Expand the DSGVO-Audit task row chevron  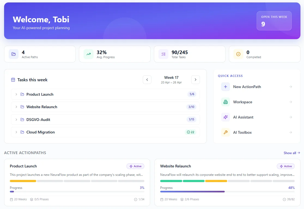coord(16,120)
